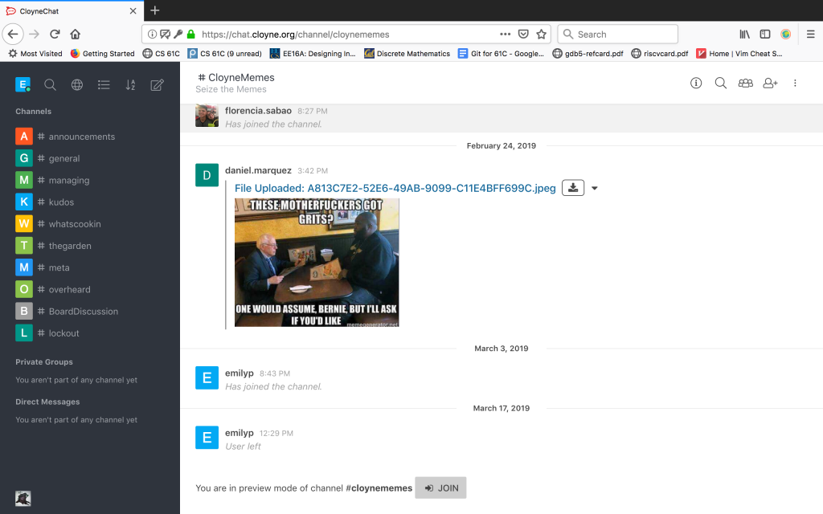The height and width of the screenshot is (514, 823).
Task: Click the Firefox account avatar icon
Action: (786, 34)
